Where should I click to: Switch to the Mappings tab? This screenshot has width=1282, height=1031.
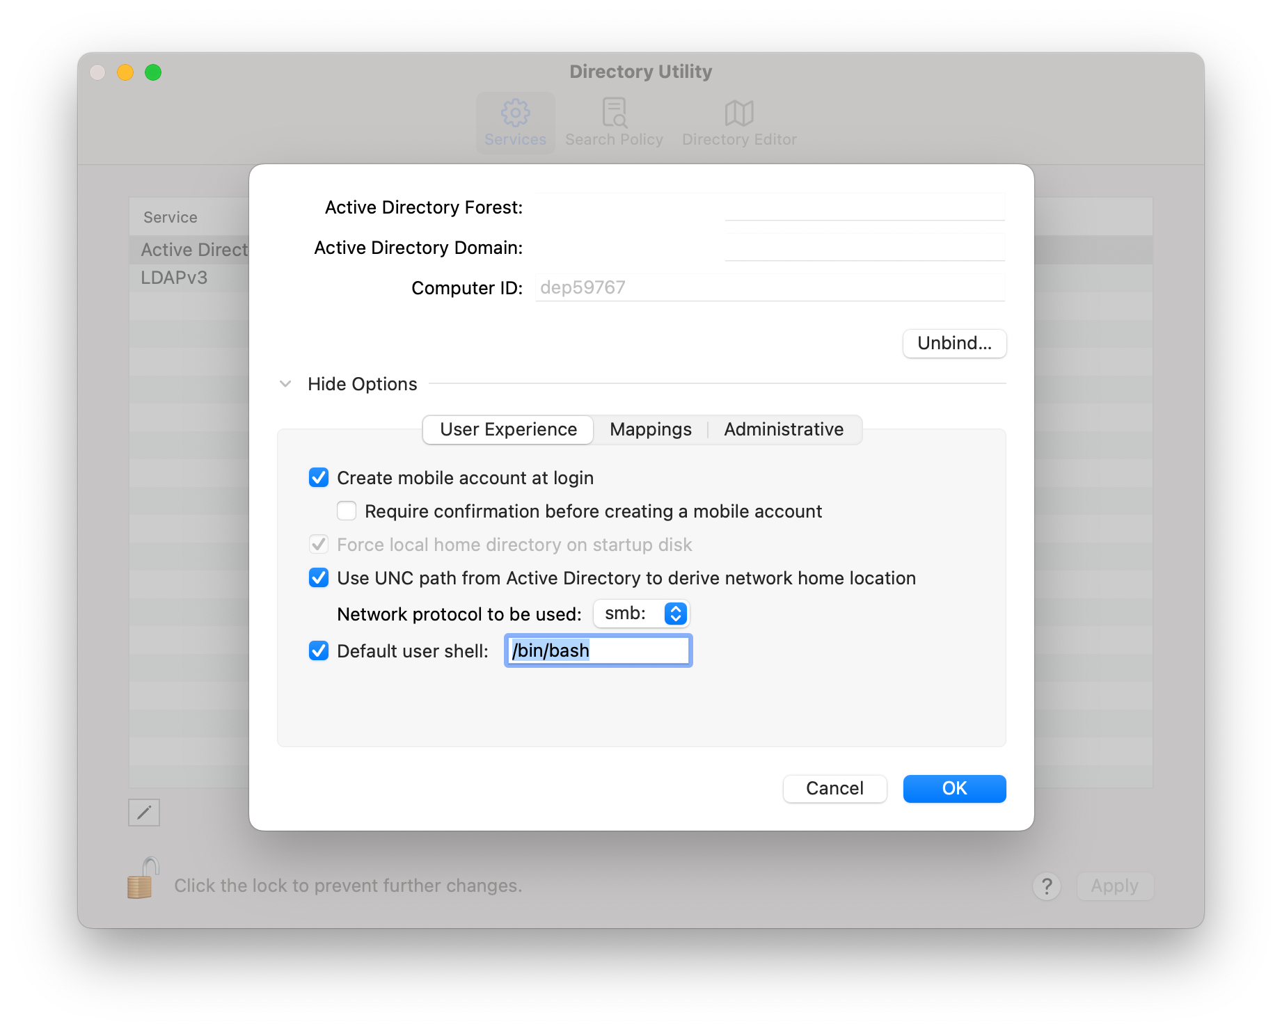[651, 429]
